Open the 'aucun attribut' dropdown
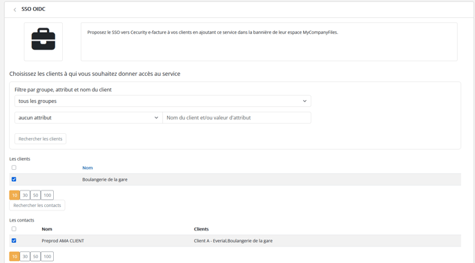 pyautogui.click(x=88, y=117)
